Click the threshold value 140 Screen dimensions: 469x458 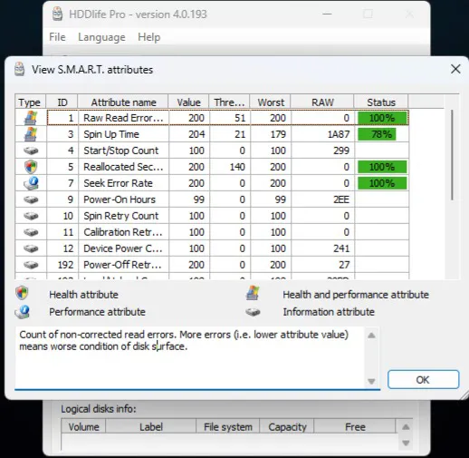237,167
